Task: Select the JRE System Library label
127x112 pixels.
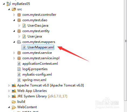Action: (42, 96)
